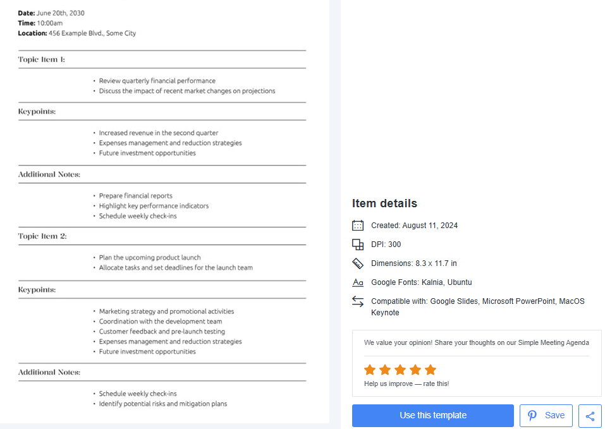605x429 pixels.
Task: Click the Item details heading
Action: tap(384, 203)
